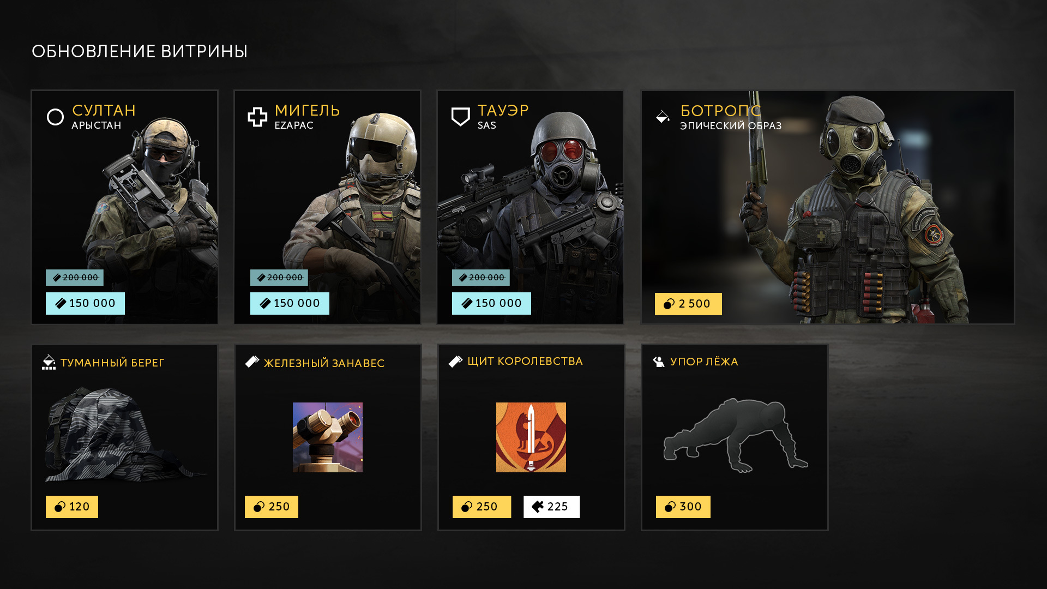The height and width of the screenshot is (589, 1047).
Task: Click the tag icon beside ЩИТ КОРОЛЕВСТВА
Action: tap(455, 361)
